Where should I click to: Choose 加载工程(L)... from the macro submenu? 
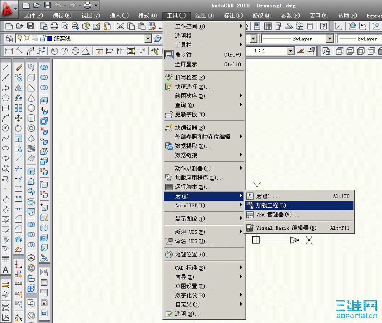coord(299,205)
